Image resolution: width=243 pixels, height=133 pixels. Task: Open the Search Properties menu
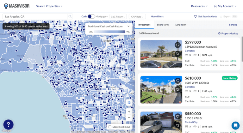(x=49, y=6)
